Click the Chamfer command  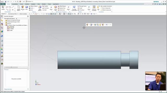point(45,6)
